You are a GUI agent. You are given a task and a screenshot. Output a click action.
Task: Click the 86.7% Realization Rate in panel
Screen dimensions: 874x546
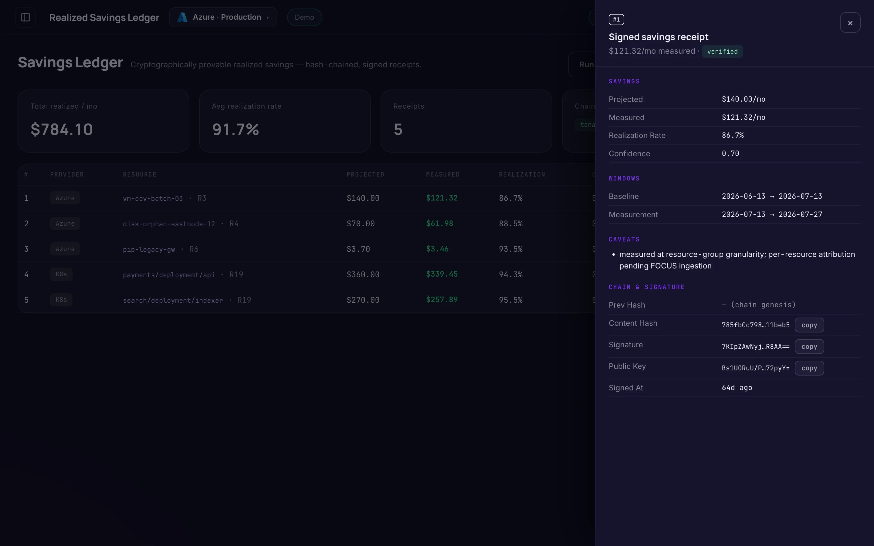[732, 135]
